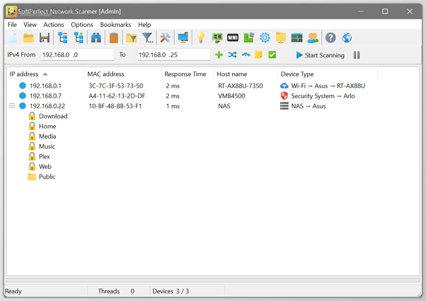The height and width of the screenshot is (301, 426).
Task: Select the Public shared folder
Action: click(x=47, y=177)
